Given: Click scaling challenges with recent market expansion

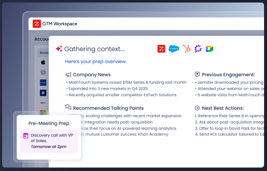Looking at the screenshot, I should click(133, 116).
